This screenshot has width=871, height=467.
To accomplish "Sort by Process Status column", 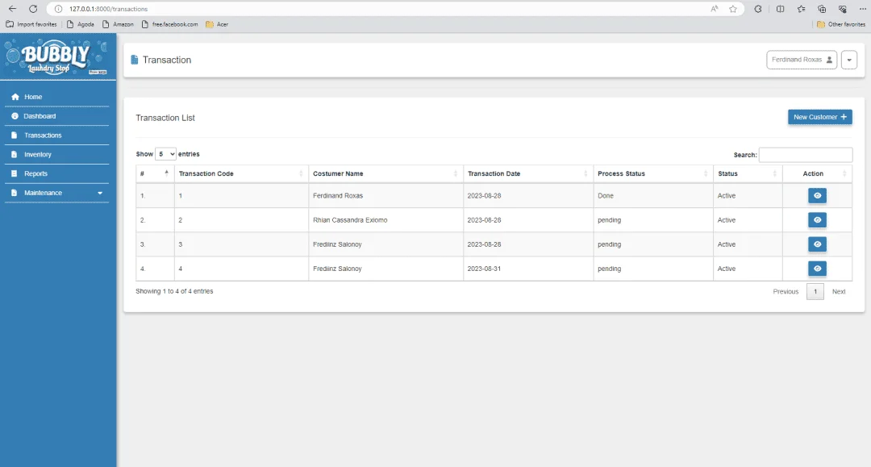I will click(653, 173).
